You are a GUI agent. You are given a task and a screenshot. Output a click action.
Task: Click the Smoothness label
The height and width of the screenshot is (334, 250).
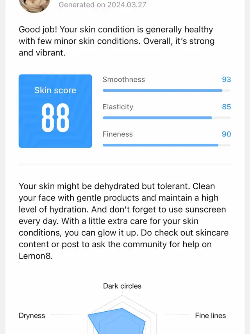[124, 79]
